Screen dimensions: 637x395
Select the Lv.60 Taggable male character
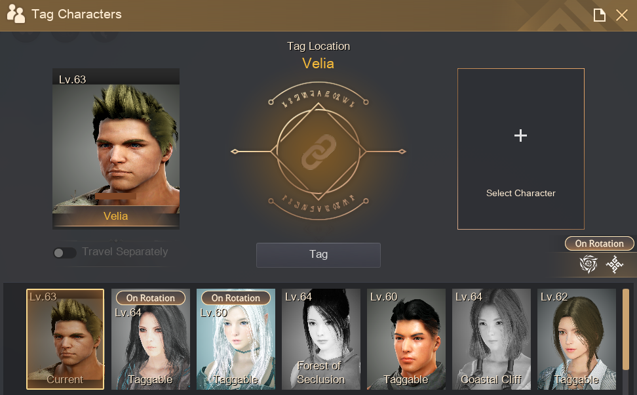406,339
